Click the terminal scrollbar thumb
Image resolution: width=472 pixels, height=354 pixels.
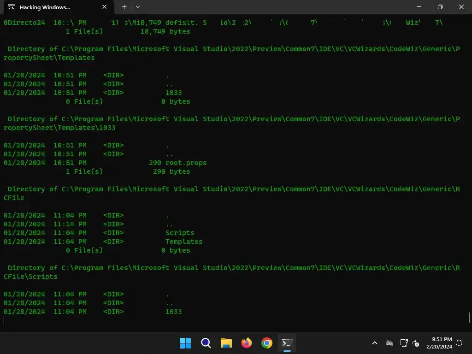point(469,318)
